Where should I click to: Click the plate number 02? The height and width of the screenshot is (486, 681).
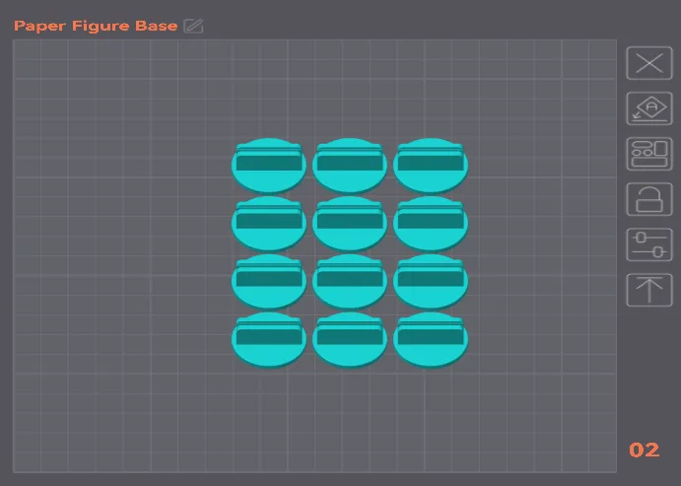pos(645,450)
